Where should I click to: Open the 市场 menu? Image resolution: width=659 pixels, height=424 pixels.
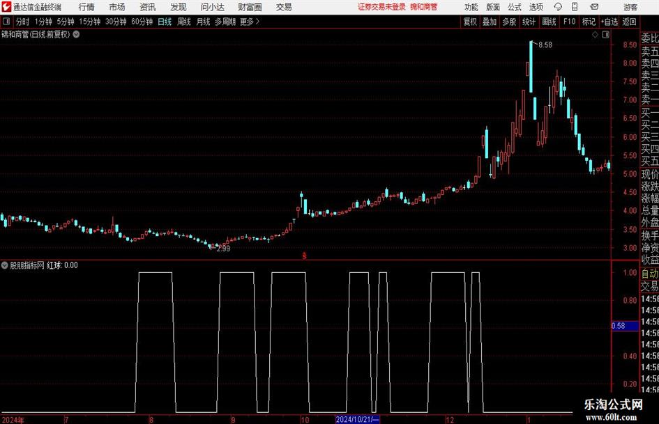tap(117, 7)
